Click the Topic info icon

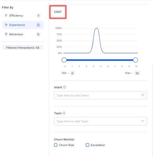click(x=64, y=113)
